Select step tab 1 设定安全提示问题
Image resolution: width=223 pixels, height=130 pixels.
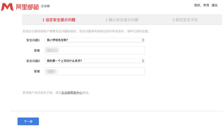[x=59, y=20]
